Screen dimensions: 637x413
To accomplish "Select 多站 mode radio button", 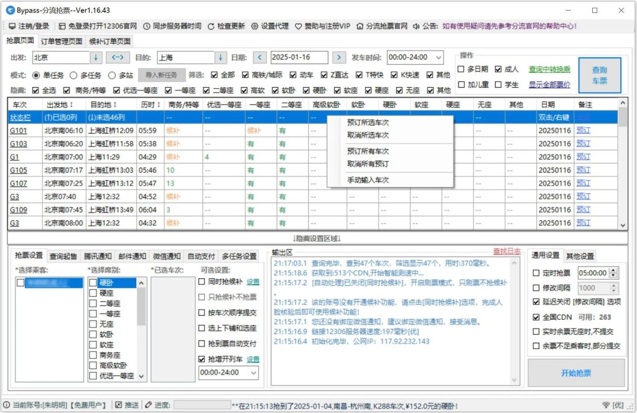I will tap(112, 76).
